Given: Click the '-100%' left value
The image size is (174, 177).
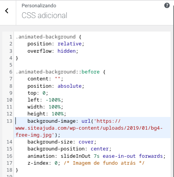Looking at the screenshot, I should point(53,100).
